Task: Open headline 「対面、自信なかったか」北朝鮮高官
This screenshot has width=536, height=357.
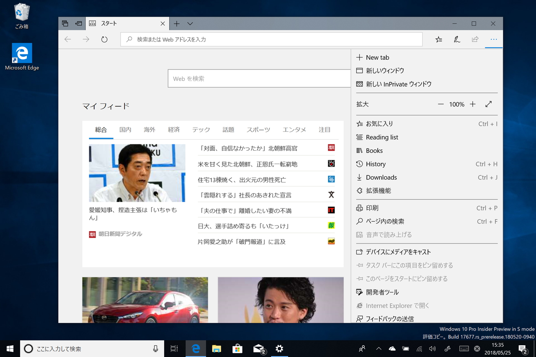Action: 248,148
